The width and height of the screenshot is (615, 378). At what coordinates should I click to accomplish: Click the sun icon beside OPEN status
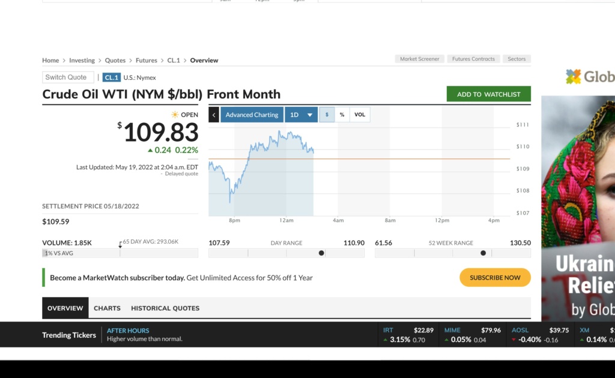(175, 115)
